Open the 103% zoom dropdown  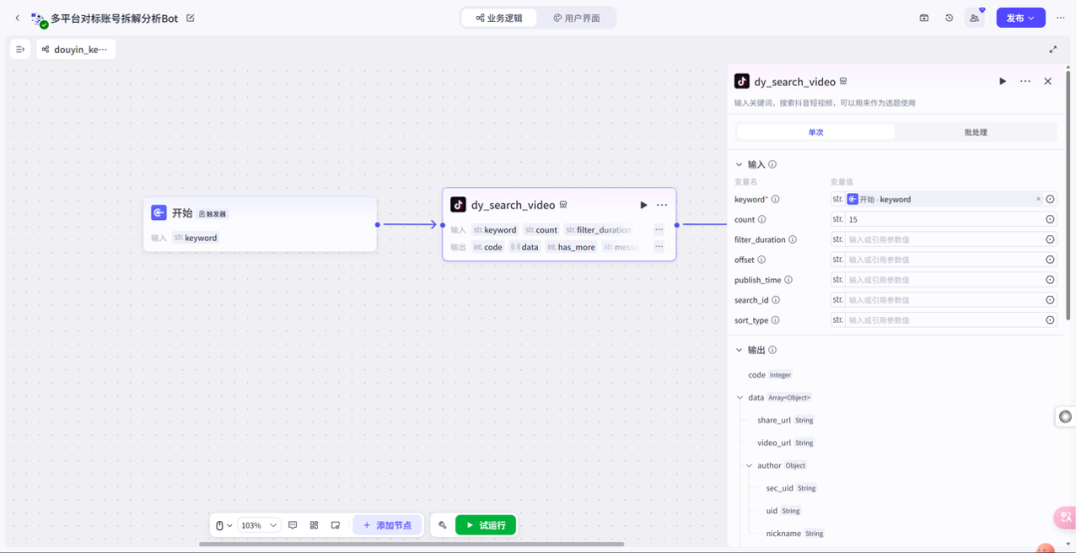[259, 525]
